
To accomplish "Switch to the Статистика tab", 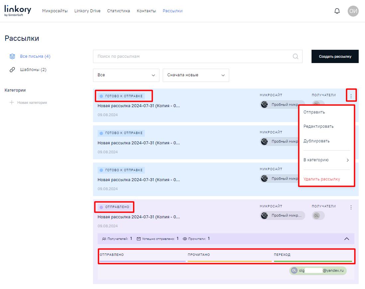I will [x=119, y=11].
